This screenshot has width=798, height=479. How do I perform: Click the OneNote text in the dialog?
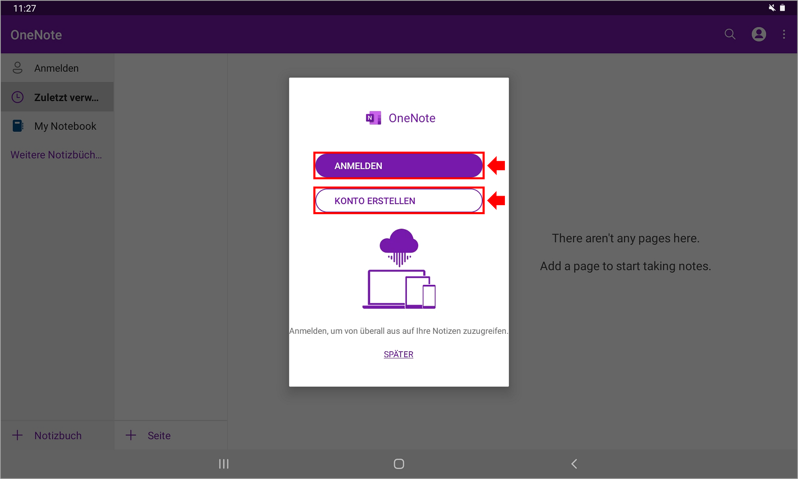pyautogui.click(x=412, y=118)
